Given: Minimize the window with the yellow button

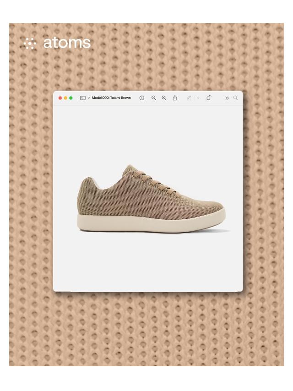Looking at the screenshot, I should tap(65, 98).
